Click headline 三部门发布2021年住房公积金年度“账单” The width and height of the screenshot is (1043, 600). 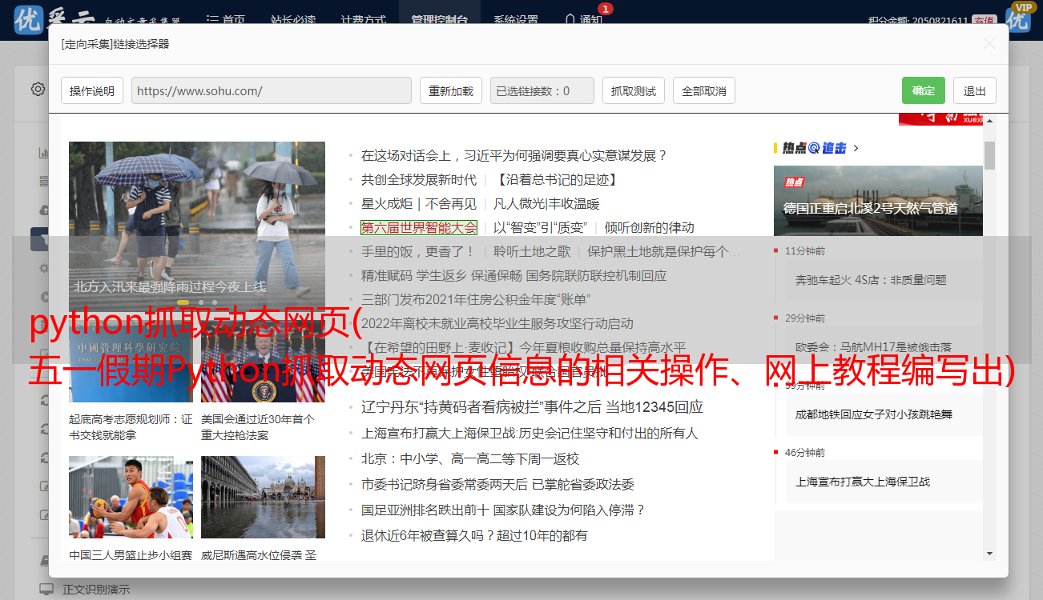[x=476, y=299]
